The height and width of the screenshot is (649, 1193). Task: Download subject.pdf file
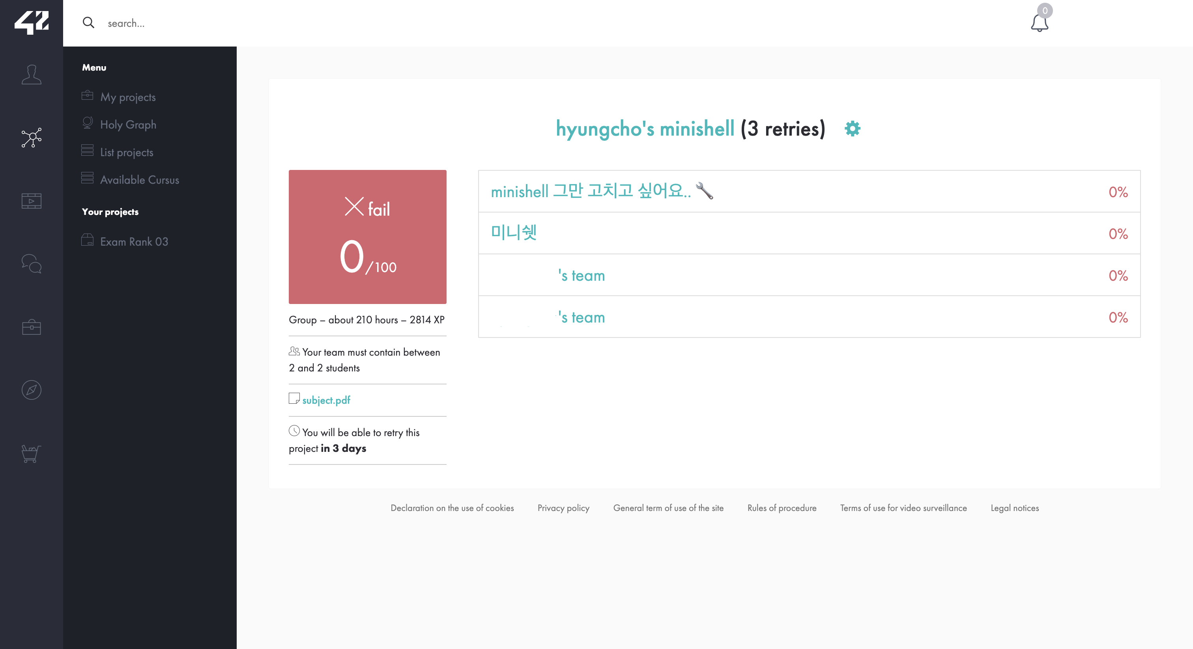pos(326,400)
